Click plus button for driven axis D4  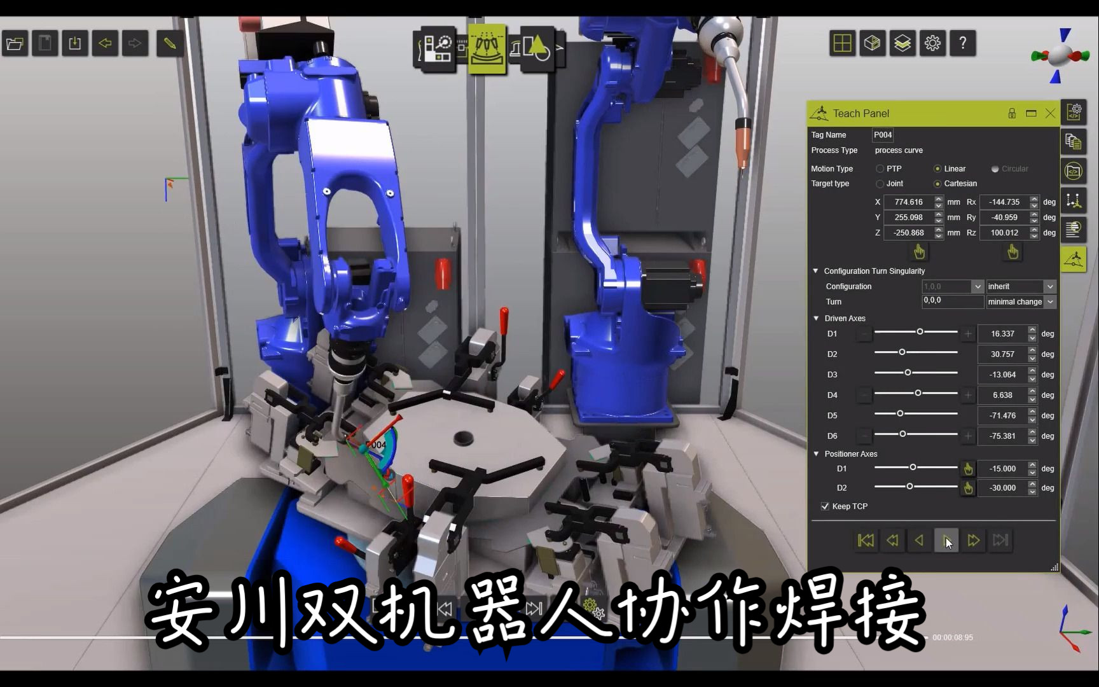click(x=968, y=395)
